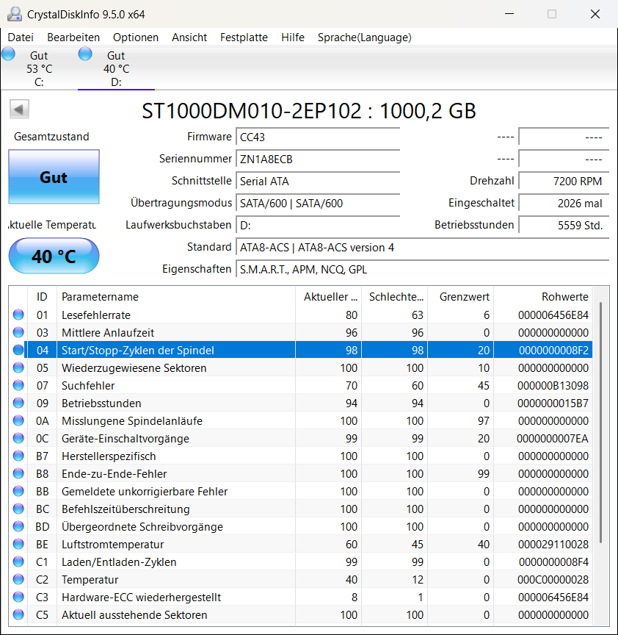Select the Suchfehler parameter name
This screenshot has height=635, width=618.
pos(88,386)
